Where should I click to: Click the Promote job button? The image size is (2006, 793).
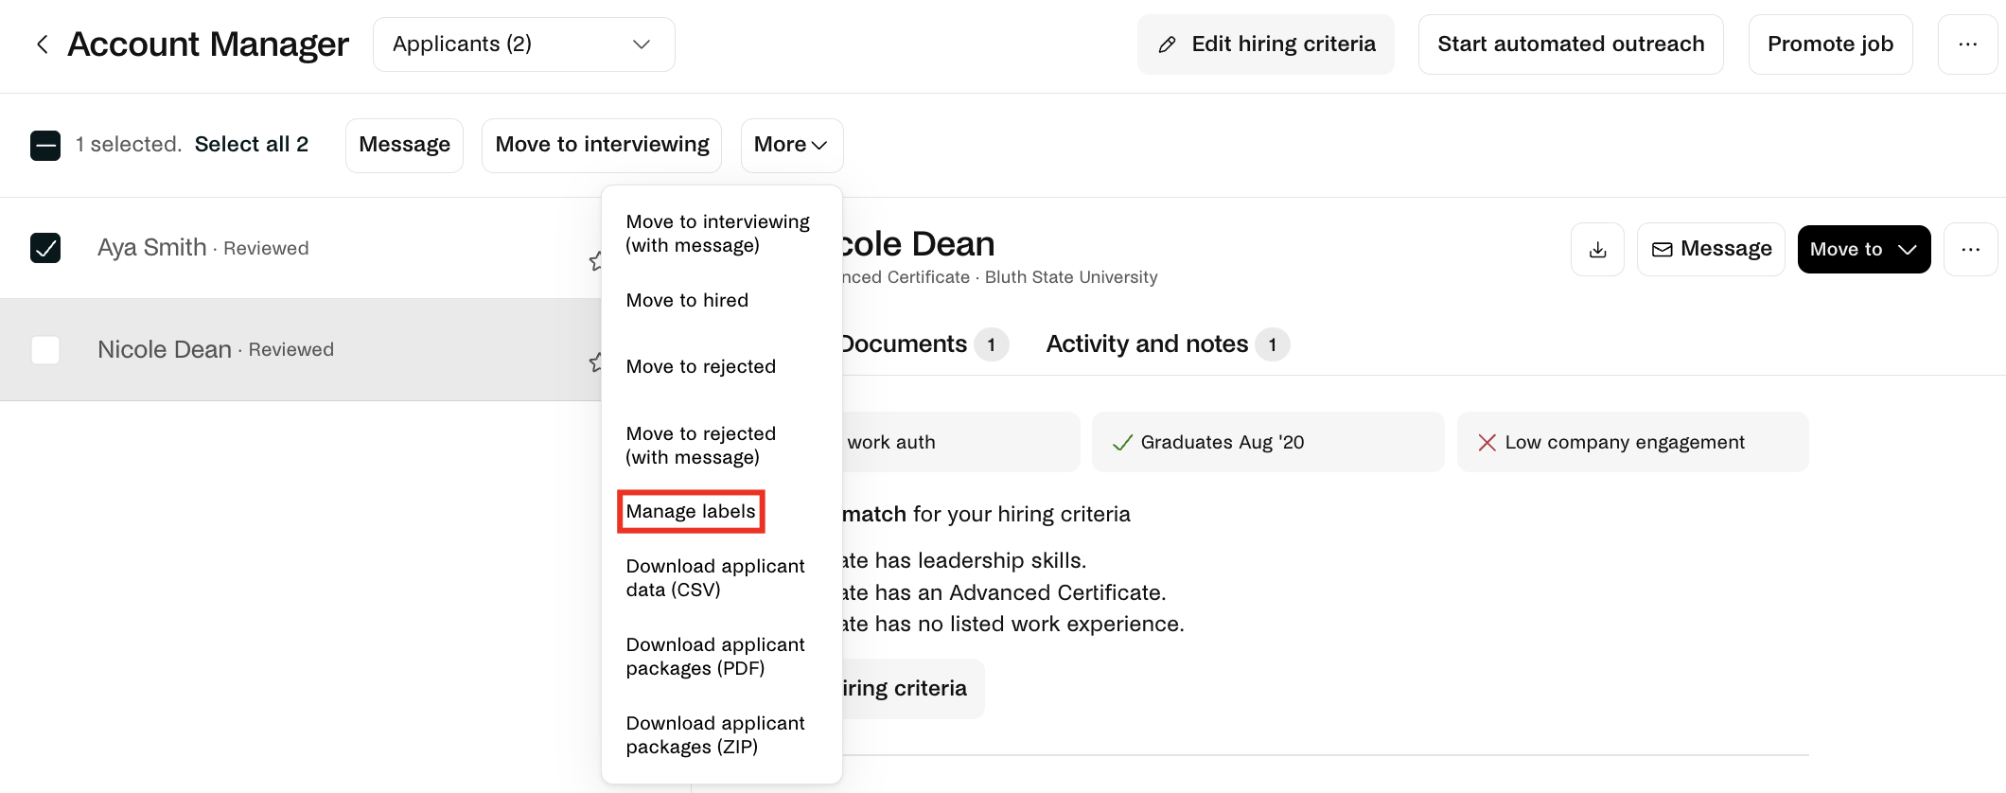click(1830, 44)
